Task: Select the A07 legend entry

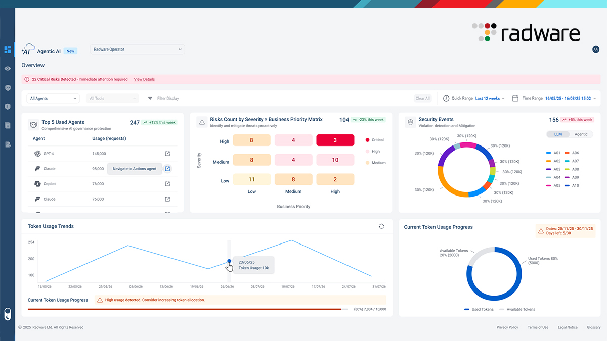Action: [572, 161]
